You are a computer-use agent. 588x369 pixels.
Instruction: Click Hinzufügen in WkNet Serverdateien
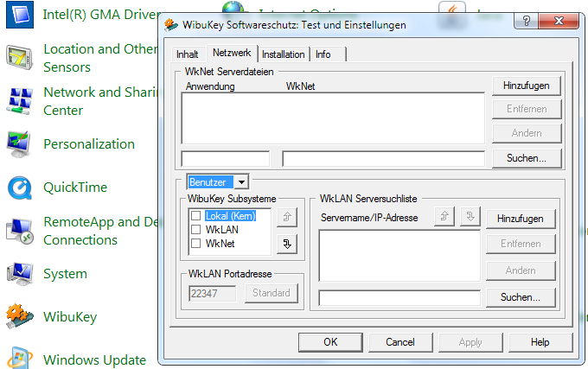pos(527,86)
